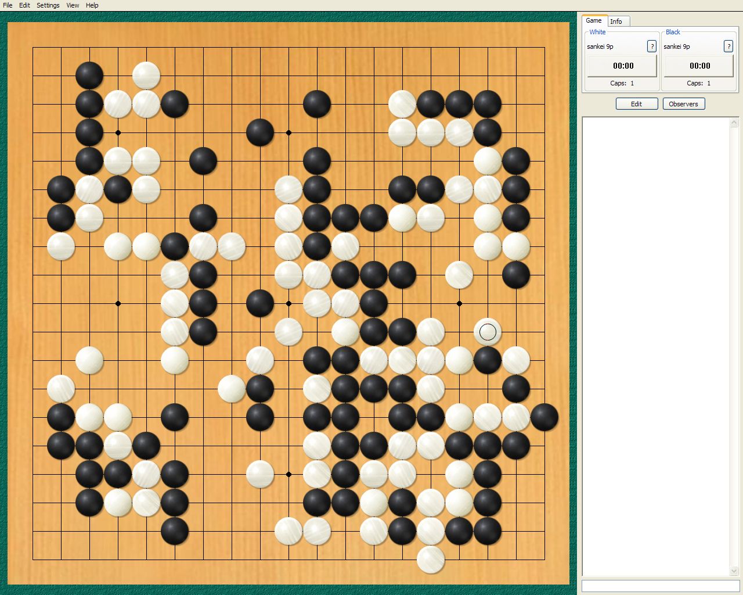Open the Observers list button

683,104
